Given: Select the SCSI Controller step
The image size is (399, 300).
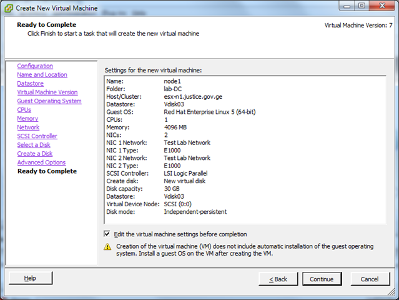Looking at the screenshot, I should tap(37, 136).
